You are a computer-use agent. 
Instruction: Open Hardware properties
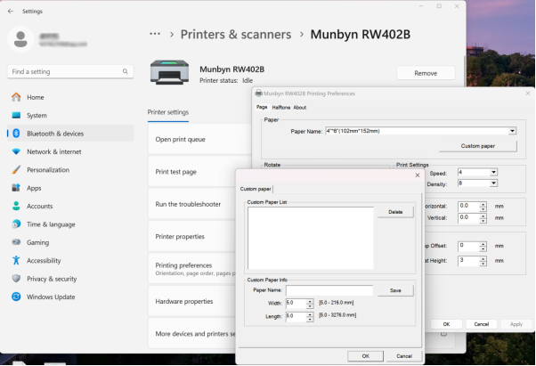(x=191, y=301)
